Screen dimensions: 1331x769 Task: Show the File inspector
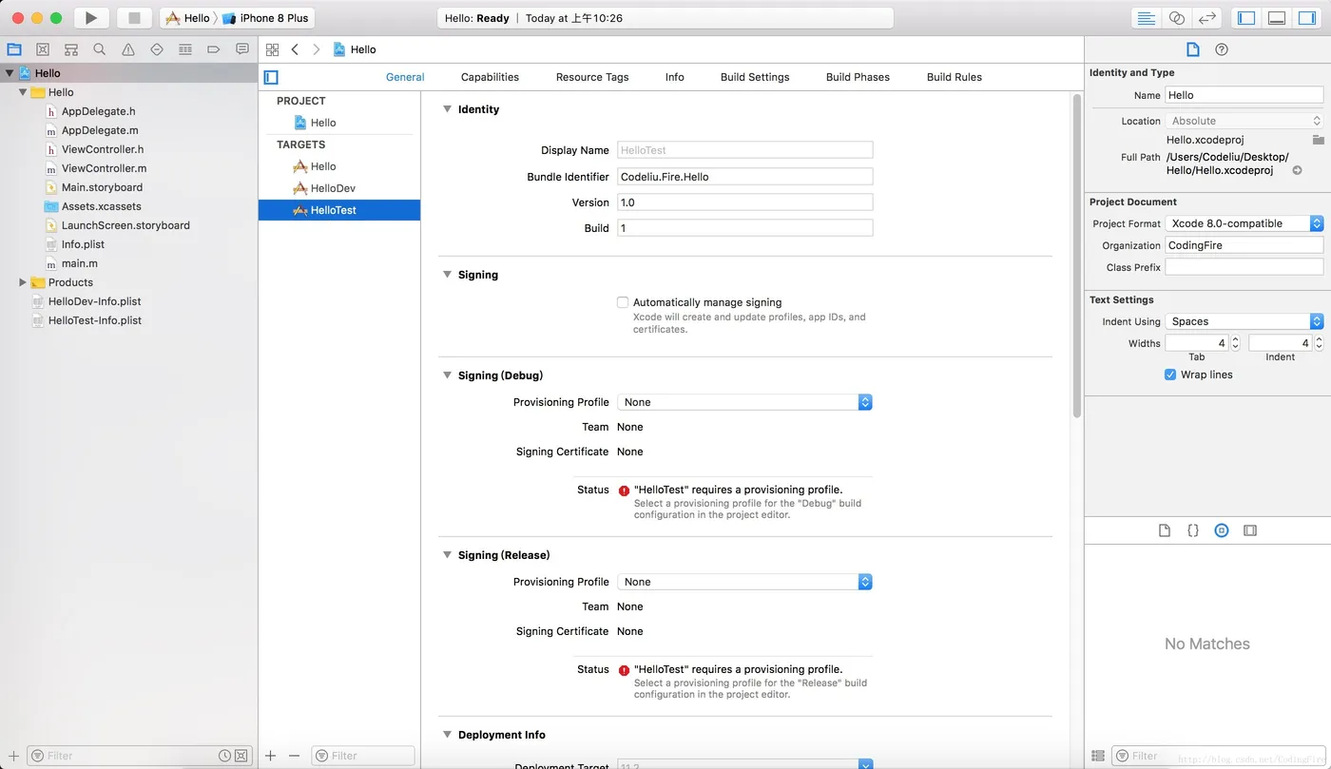[1193, 49]
